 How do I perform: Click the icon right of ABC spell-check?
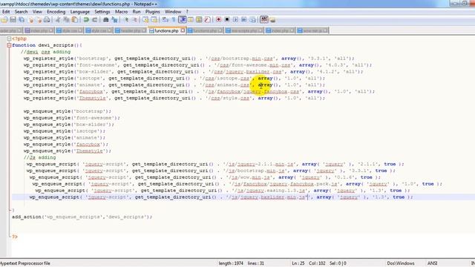[x=272, y=20]
